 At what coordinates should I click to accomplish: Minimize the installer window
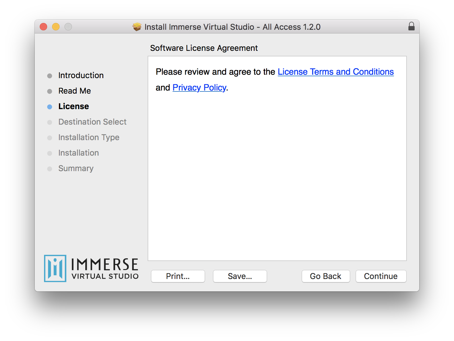pos(56,27)
